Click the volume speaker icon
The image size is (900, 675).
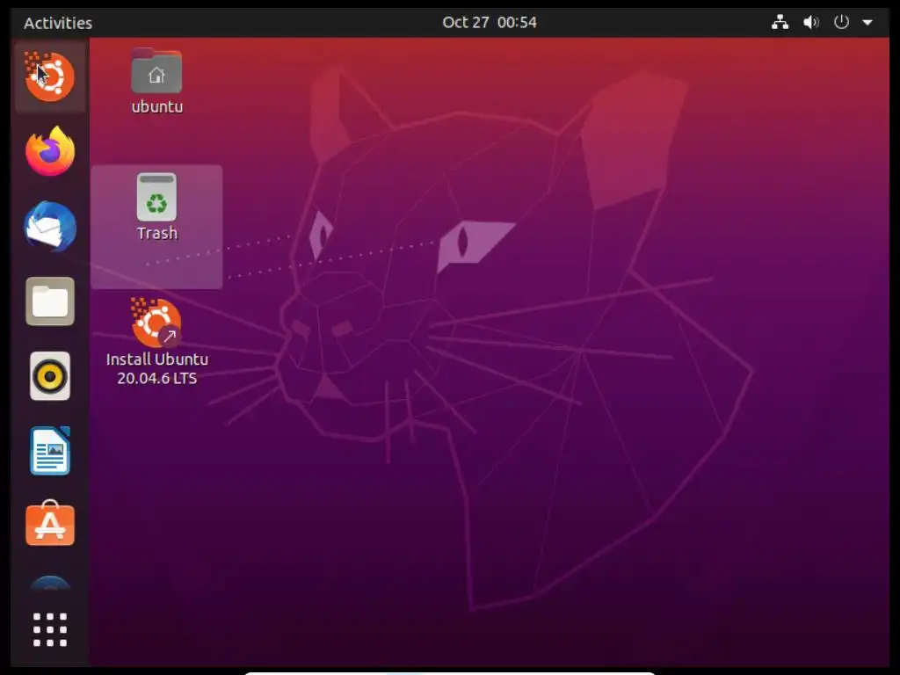click(x=810, y=22)
